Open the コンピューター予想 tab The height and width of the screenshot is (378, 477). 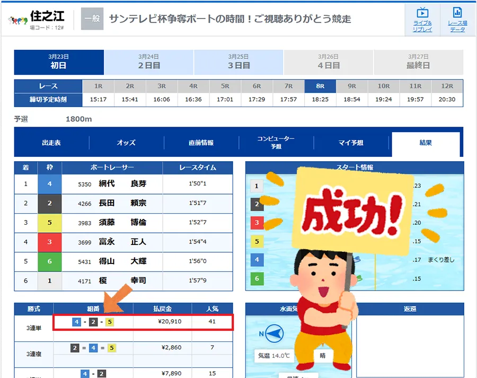(276, 143)
